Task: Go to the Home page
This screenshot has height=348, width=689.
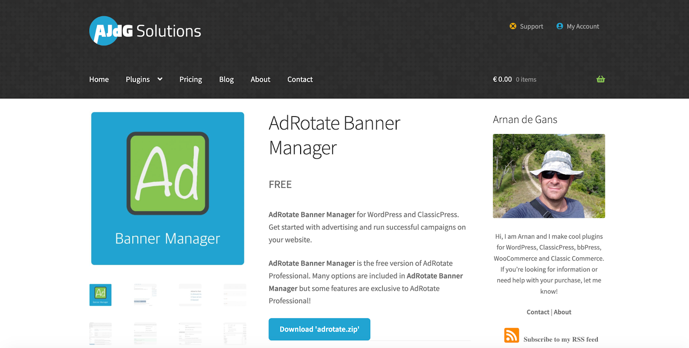Action: (x=99, y=79)
